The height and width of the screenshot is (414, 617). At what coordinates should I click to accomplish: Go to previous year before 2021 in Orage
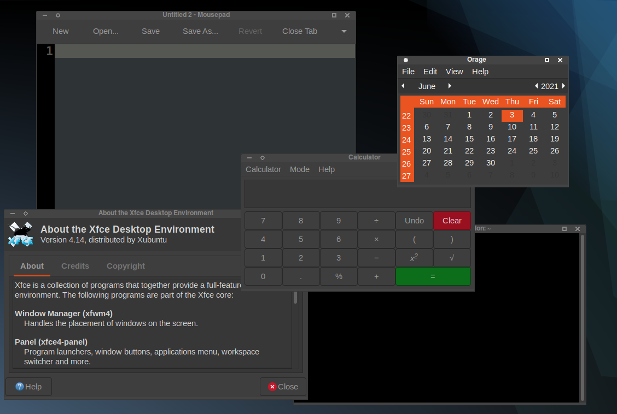click(536, 86)
